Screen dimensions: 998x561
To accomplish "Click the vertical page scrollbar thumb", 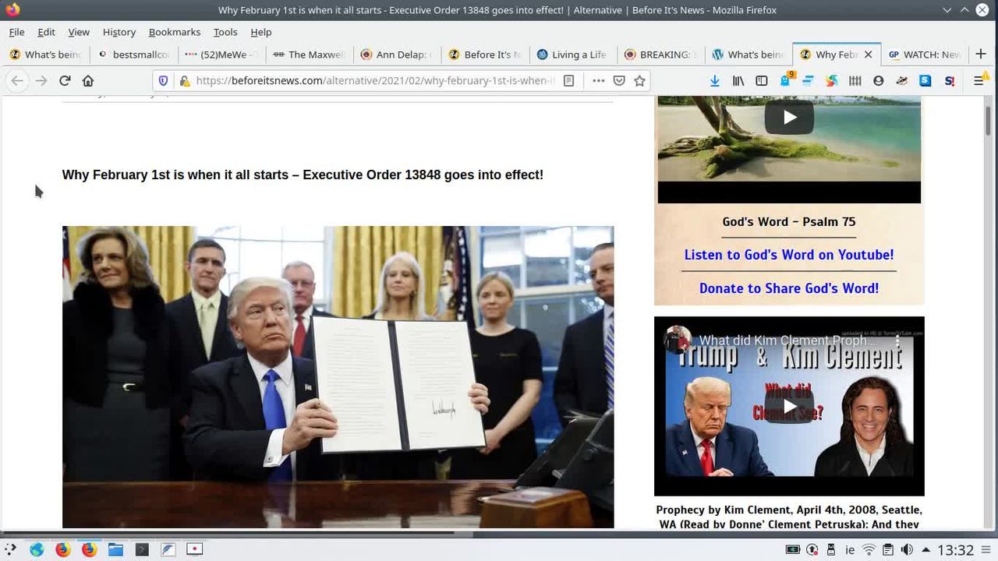I will tap(988, 119).
